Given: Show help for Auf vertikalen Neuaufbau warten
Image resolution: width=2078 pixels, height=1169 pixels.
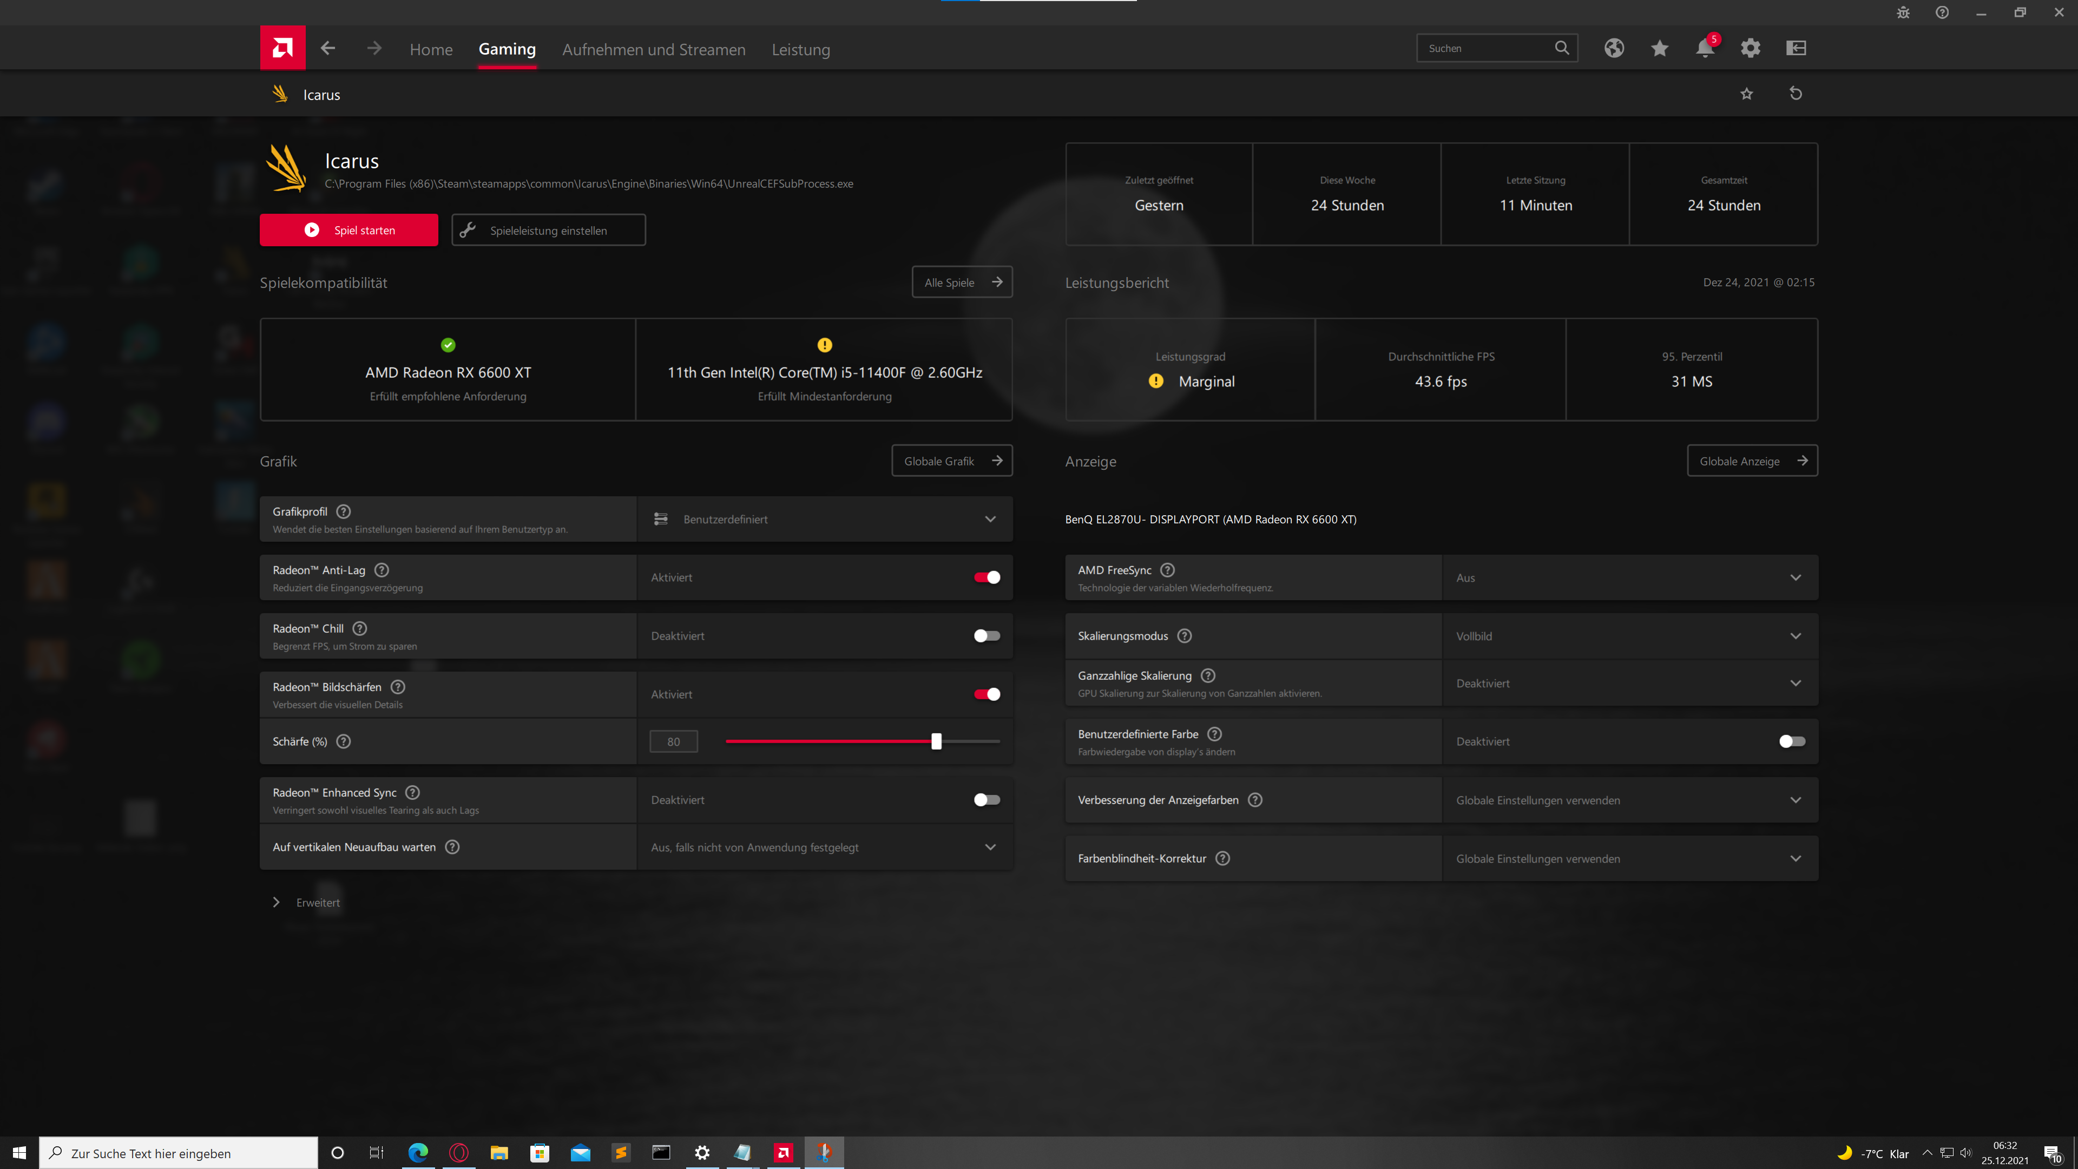Looking at the screenshot, I should click(x=452, y=847).
